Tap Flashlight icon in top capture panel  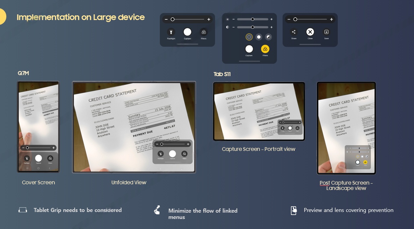[x=171, y=32]
